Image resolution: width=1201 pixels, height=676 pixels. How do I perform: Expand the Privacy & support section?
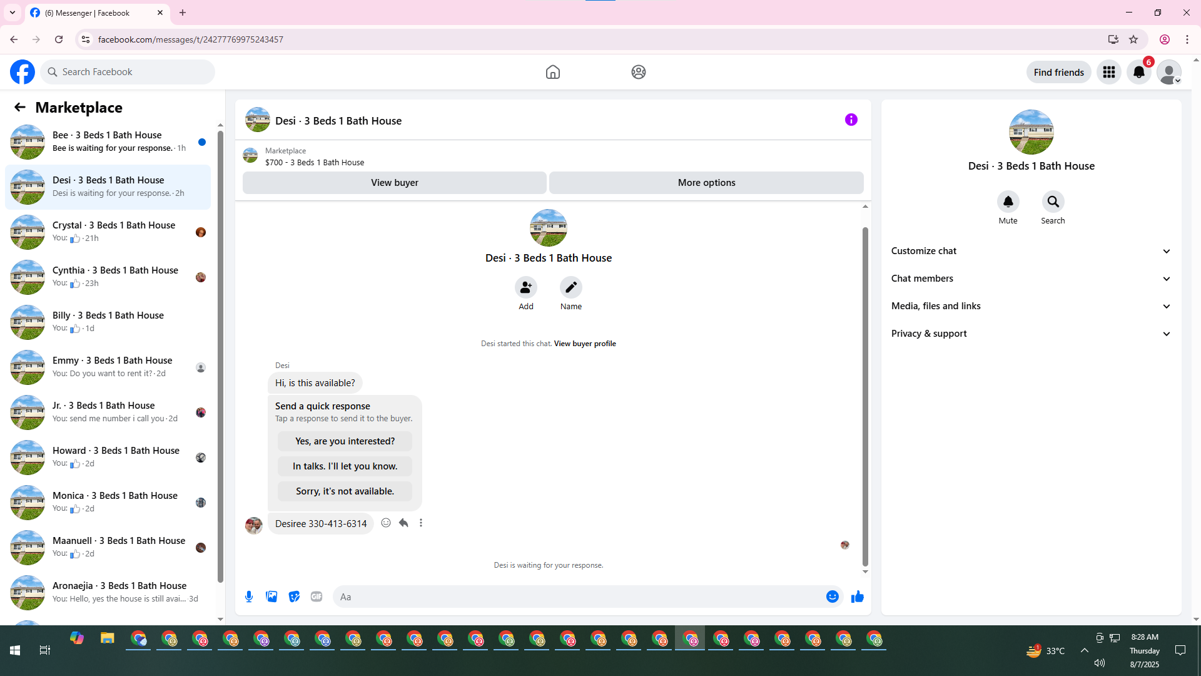(1031, 334)
